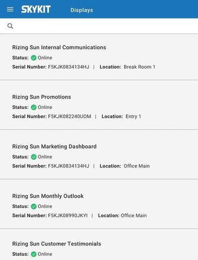Click the search magnifier icon
This screenshot has width=198, height=260.
10,26
